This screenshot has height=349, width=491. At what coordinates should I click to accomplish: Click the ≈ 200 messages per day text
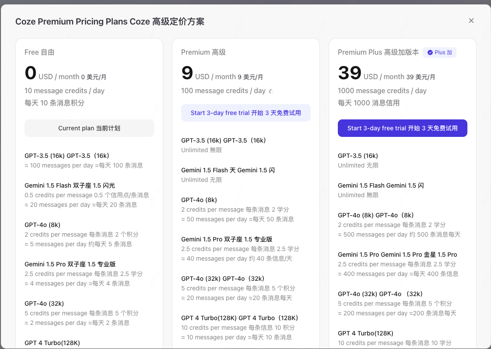(x=397, y=314)
